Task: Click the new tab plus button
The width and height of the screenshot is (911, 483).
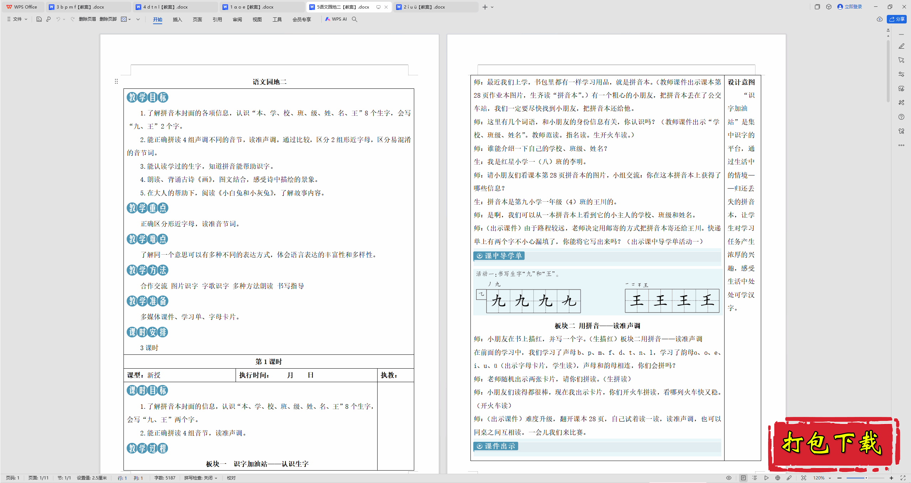Action: coord(485,7)
